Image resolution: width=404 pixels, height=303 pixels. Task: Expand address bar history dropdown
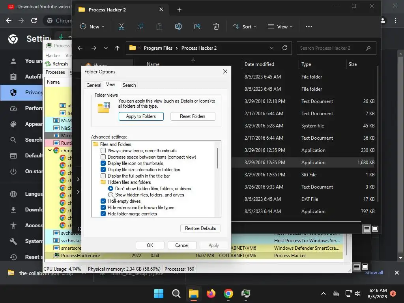(x=271, y=48)
